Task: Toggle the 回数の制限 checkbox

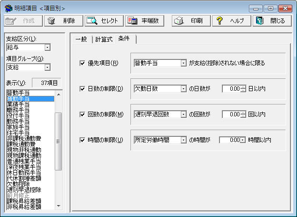Action: (82, 114)
